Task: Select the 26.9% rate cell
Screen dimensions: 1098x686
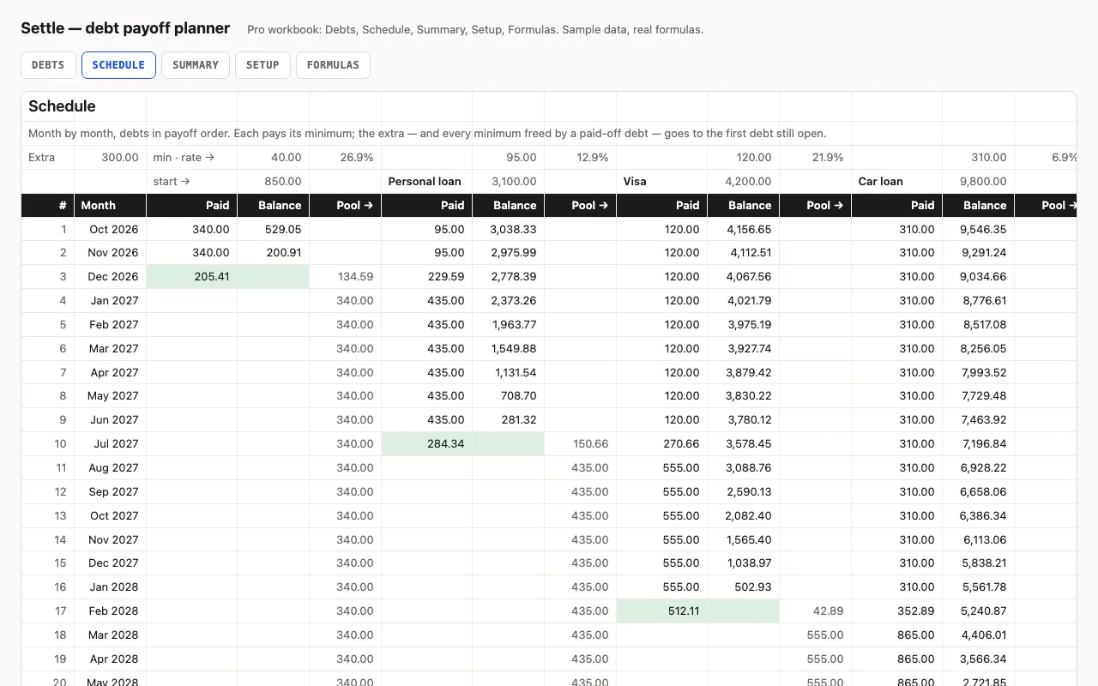Action: click(346, 158)
